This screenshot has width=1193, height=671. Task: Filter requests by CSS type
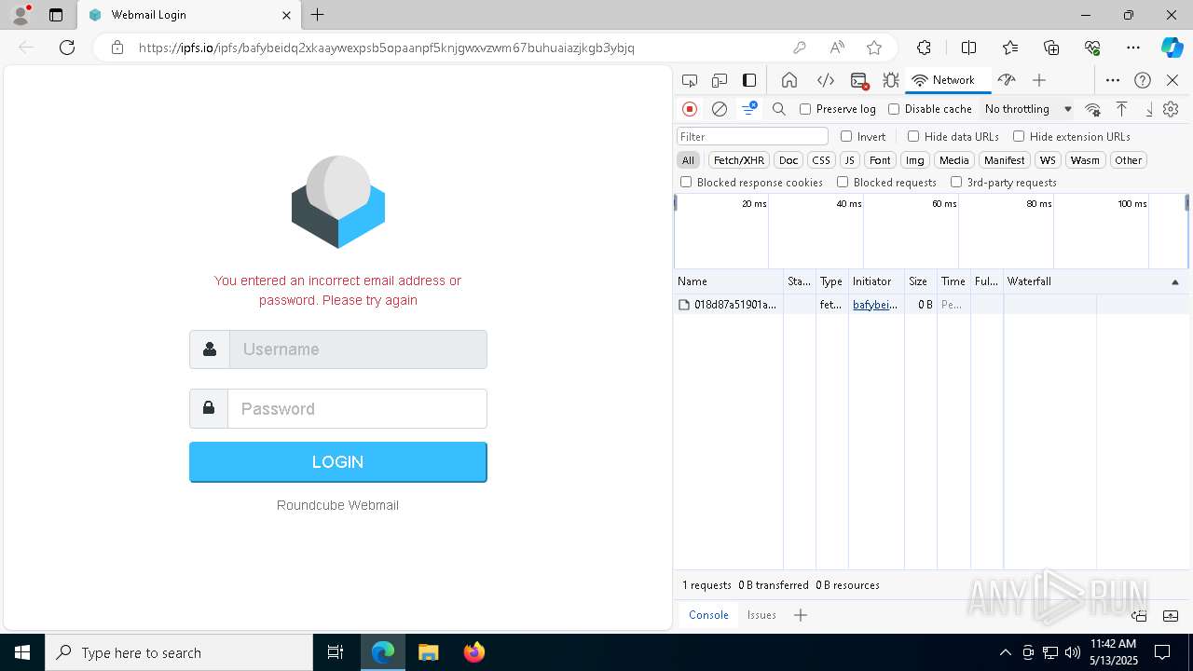[x=820, y=160]
